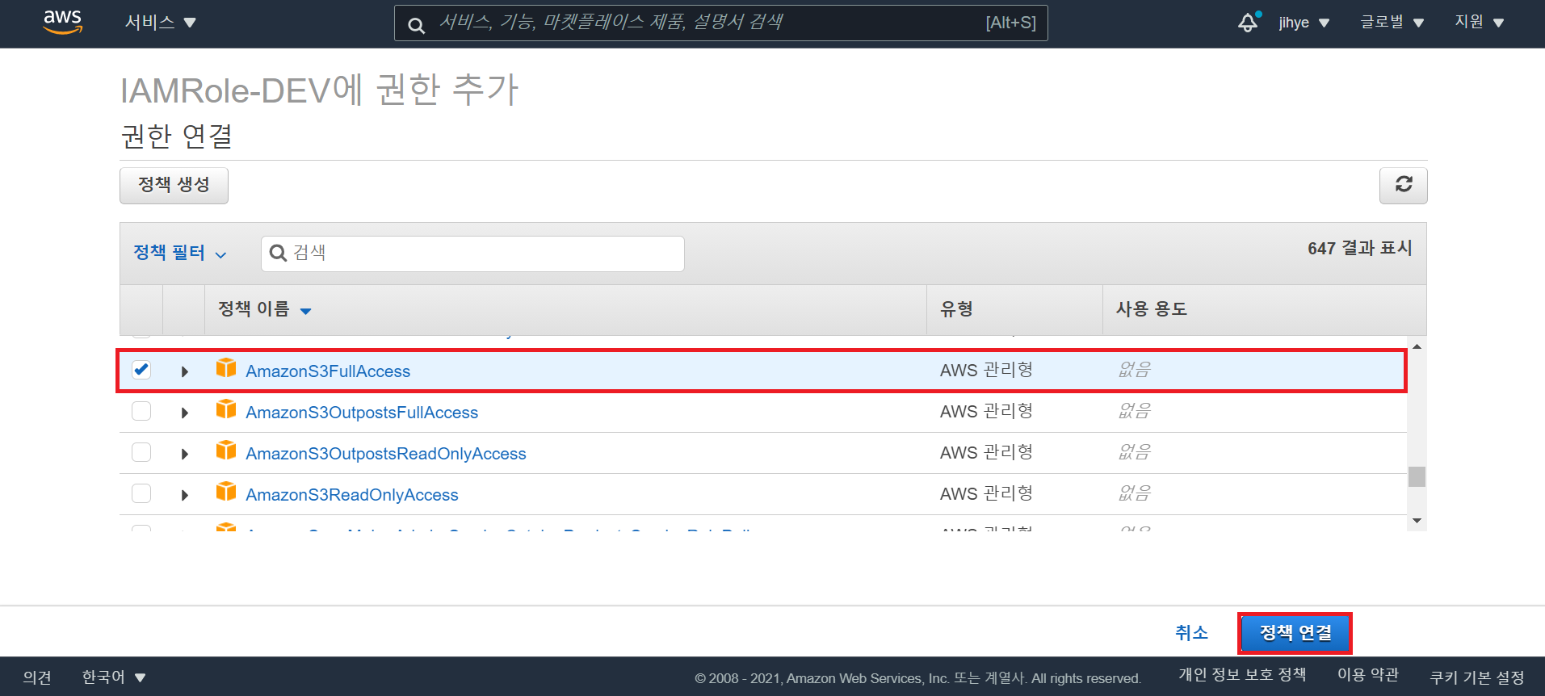Open the AWS home logo
The height and width of the screenshot is (696, 1545).
tap(63, 23)
